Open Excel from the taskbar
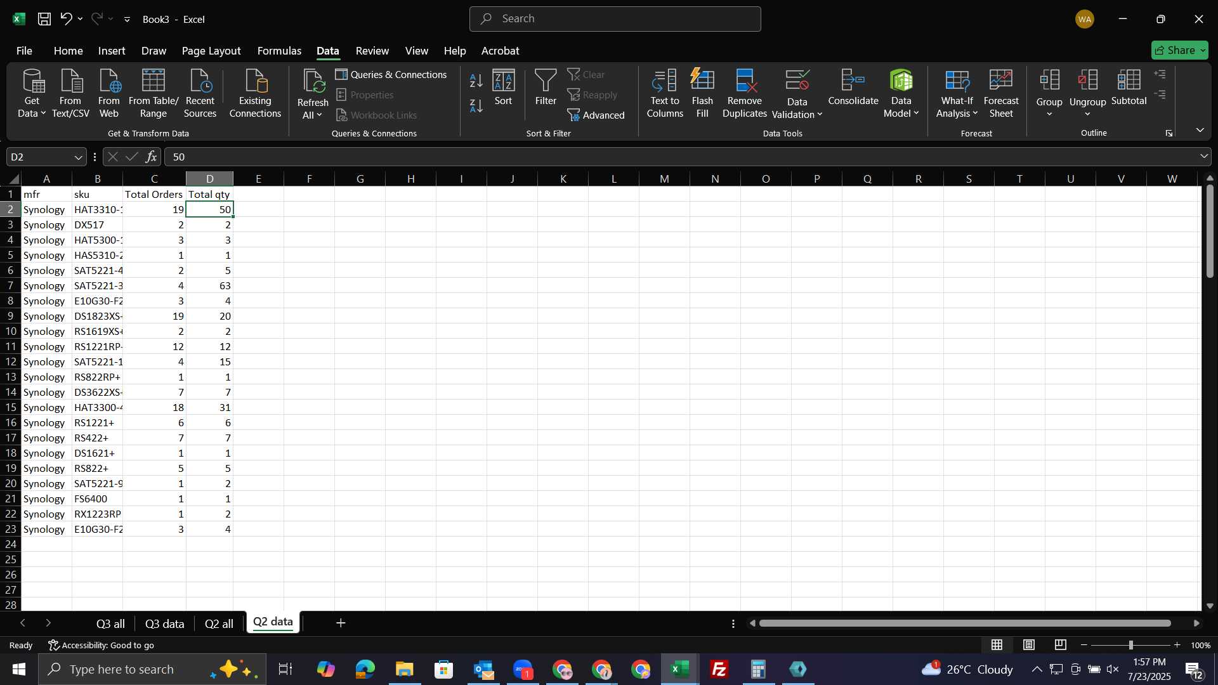 pos(680,669)
